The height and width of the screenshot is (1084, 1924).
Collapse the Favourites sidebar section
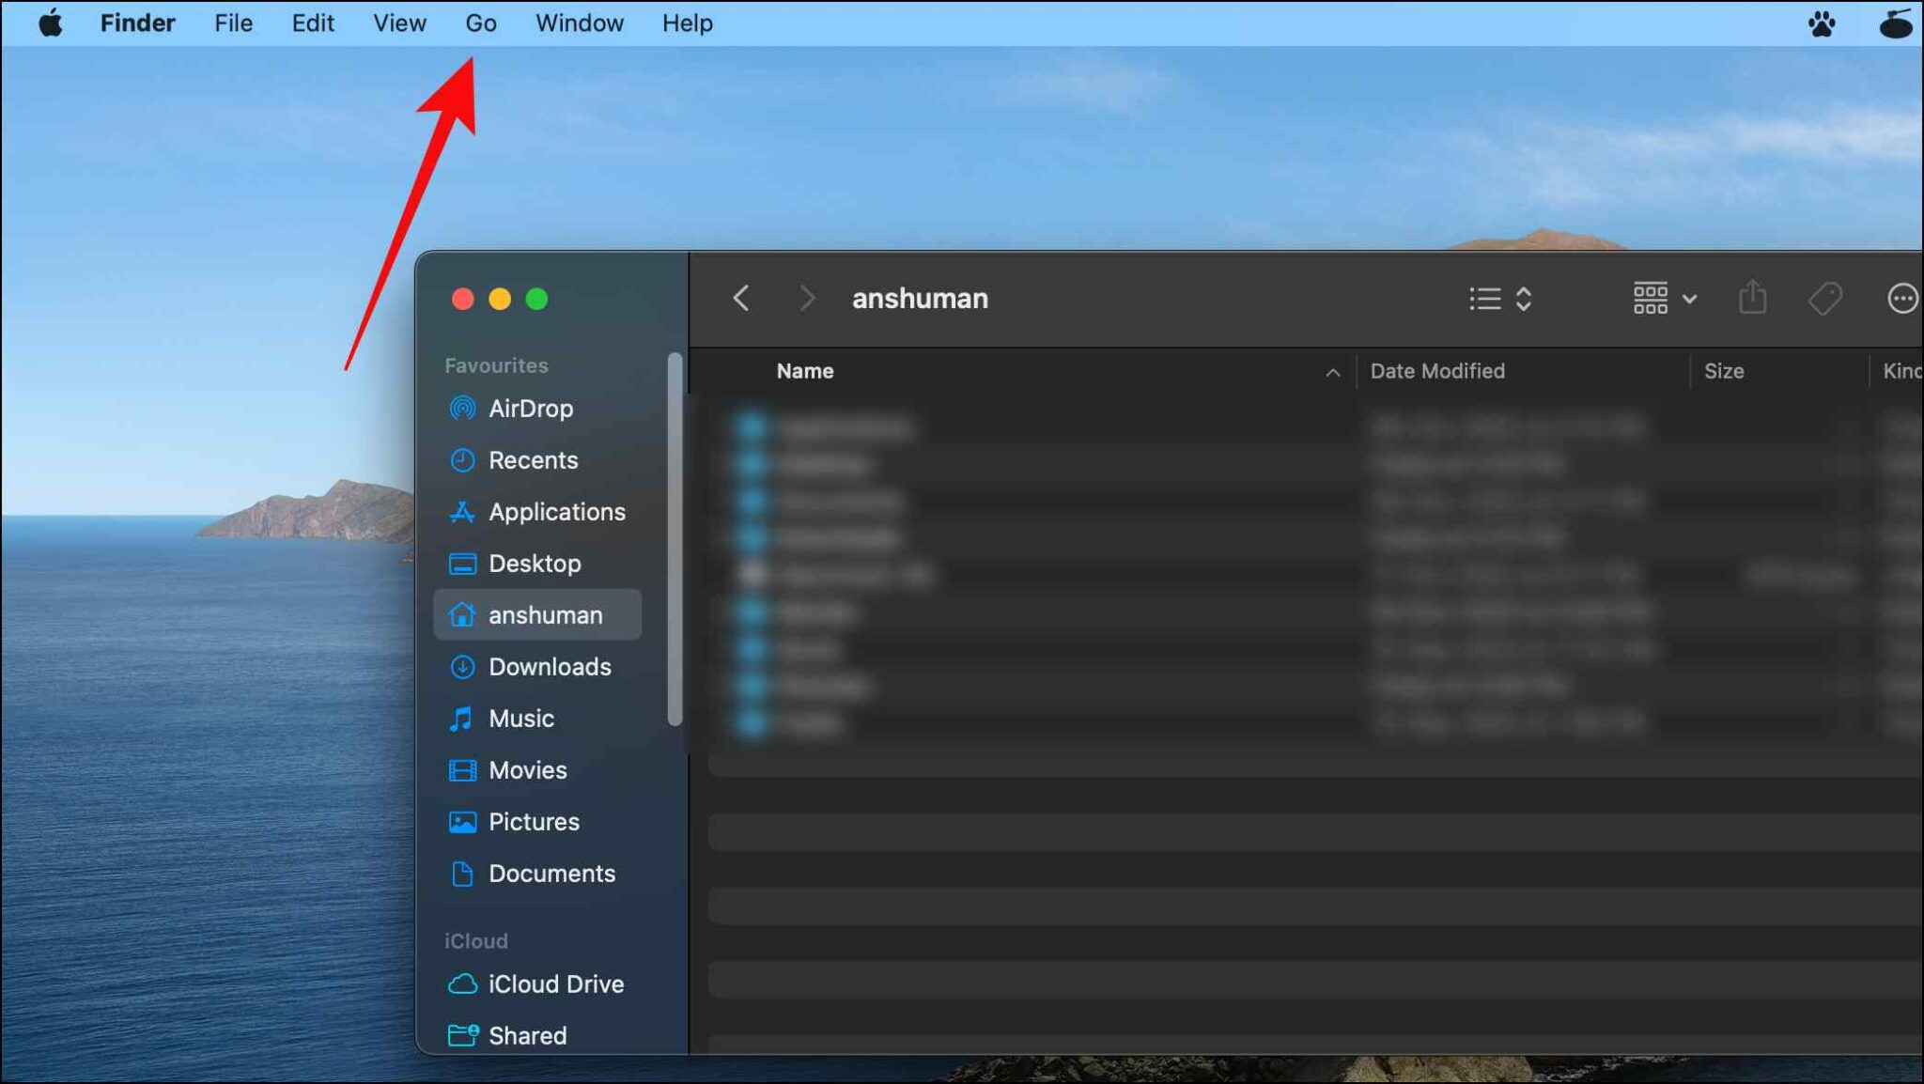click(x=495, y=364)
